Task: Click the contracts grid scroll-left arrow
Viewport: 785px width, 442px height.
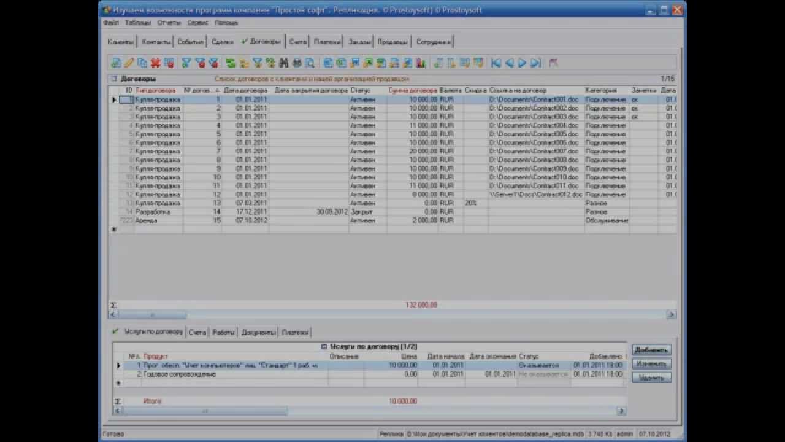Action: [113, 315]
